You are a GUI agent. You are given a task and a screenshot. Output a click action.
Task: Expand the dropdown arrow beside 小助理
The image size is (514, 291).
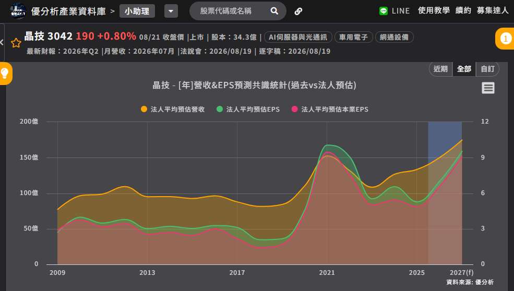[x=171, y=11]
